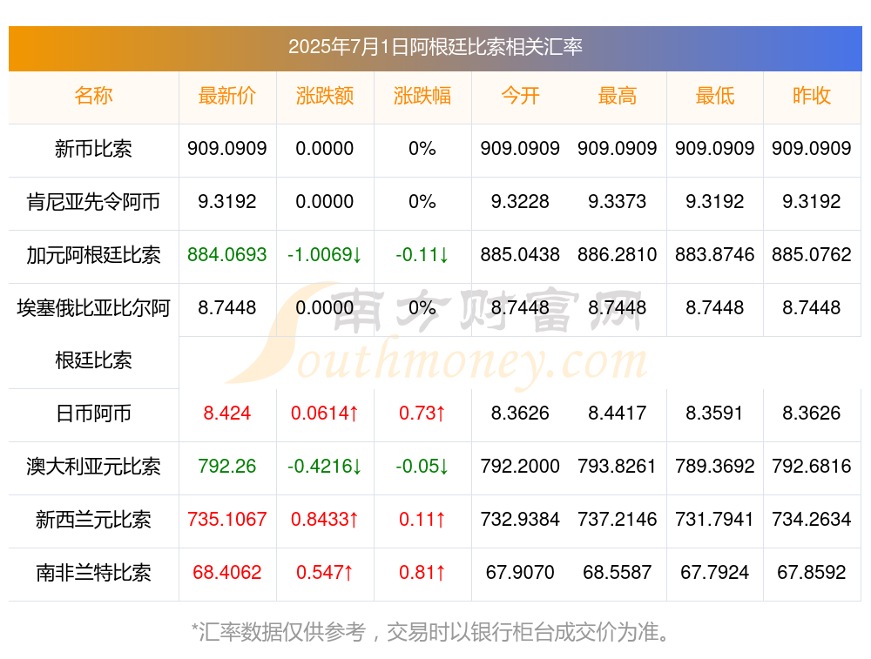Click the 新币比索 row name

(x=93, y=149)
